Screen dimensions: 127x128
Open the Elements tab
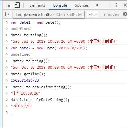click(37, 5)
